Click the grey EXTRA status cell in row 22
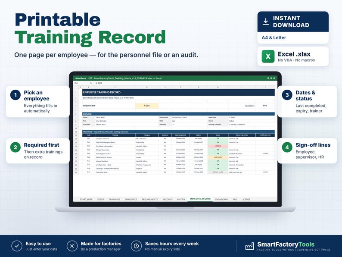Screen dimensions: 342x257 [218, 172]
